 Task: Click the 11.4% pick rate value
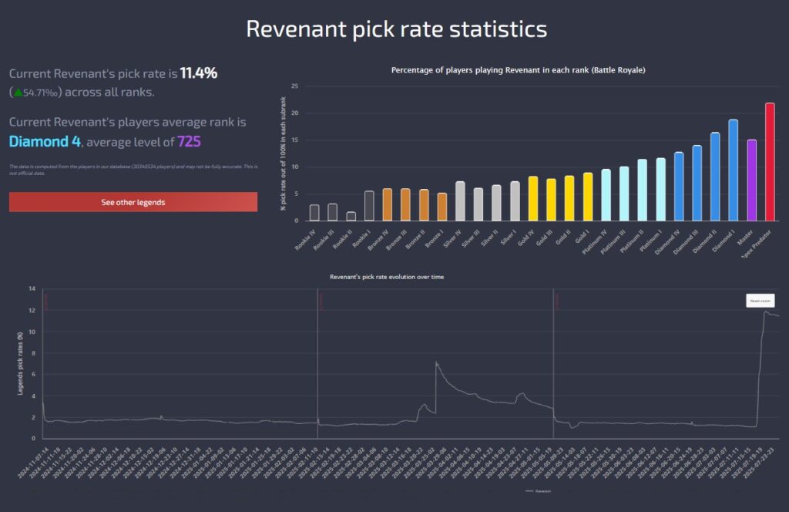199,73
